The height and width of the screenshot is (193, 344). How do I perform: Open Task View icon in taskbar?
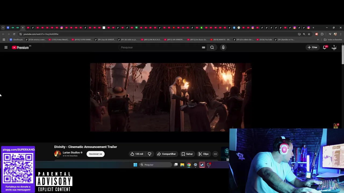coord(176,165)
